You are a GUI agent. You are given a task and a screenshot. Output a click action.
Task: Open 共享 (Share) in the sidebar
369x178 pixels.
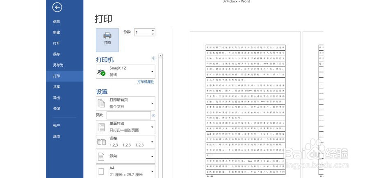click(x=57, y=87)
